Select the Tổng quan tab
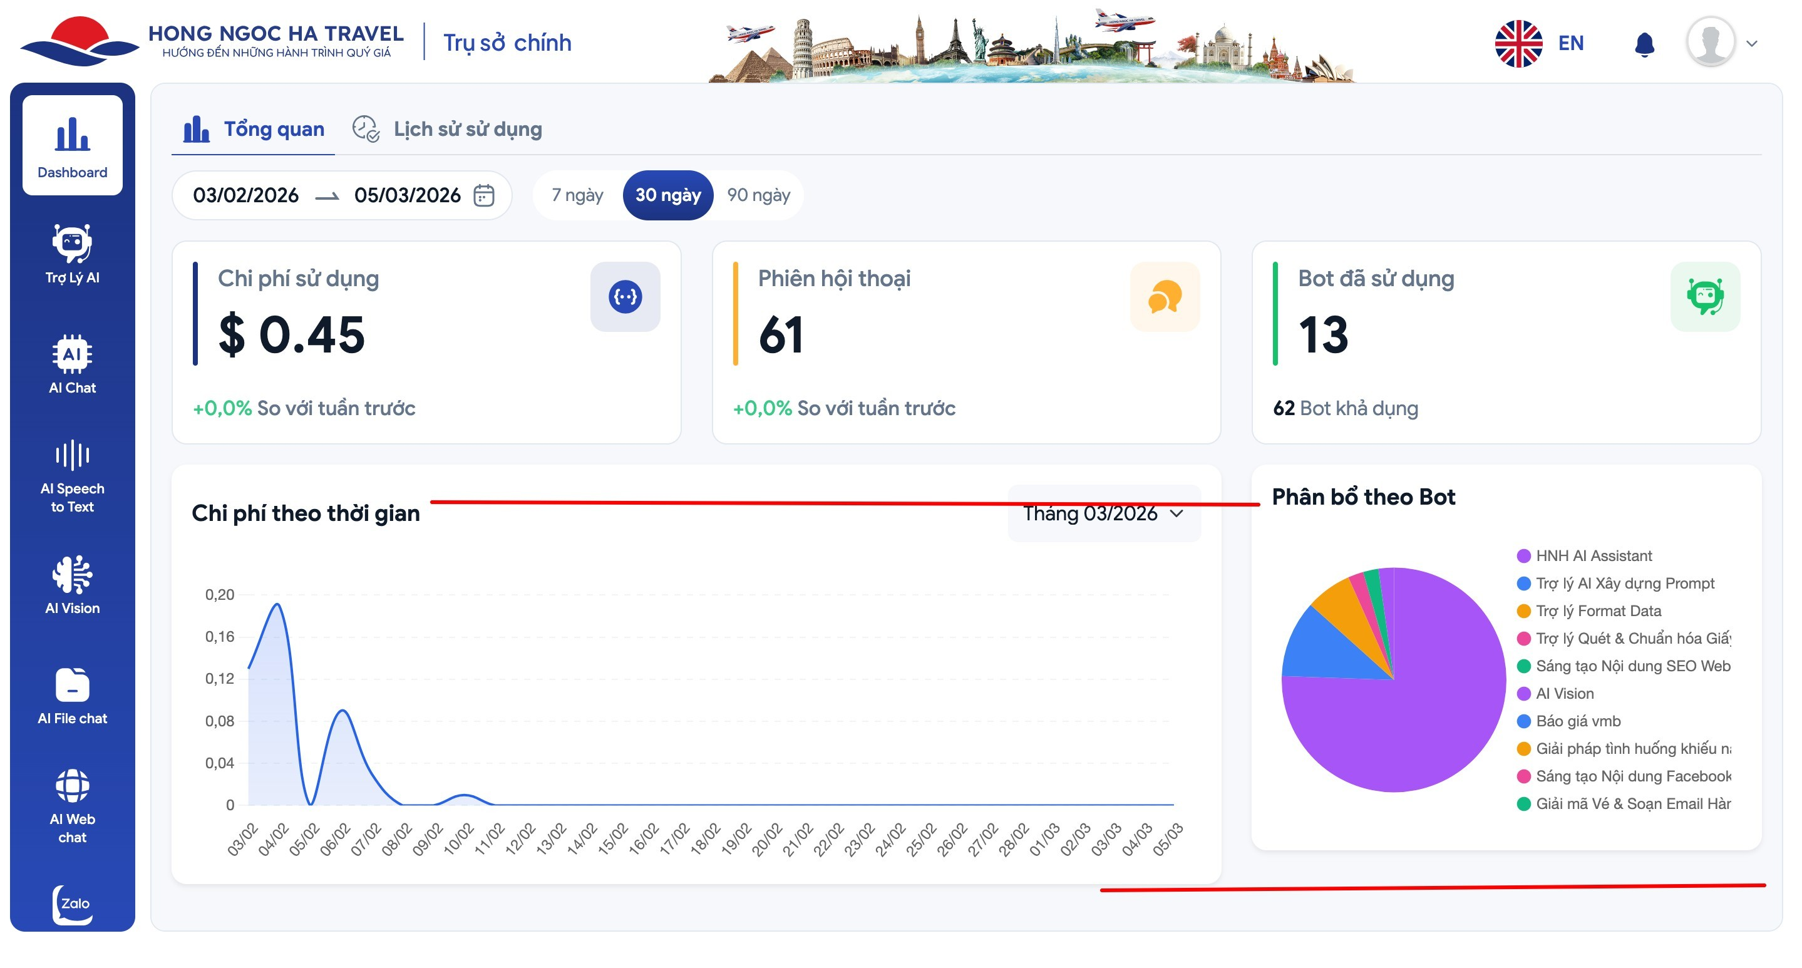The width and height of the screenshot is (1802, 968). click(x=255, y=130)
